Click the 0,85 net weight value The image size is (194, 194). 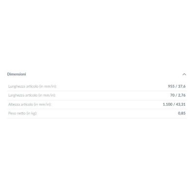[182, 113]
